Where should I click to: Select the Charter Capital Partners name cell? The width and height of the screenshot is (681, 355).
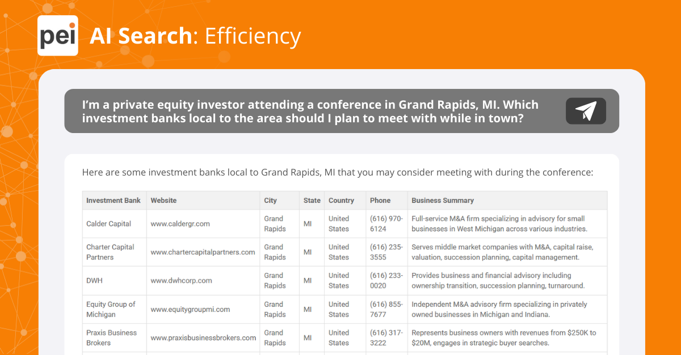pos(115,252)
